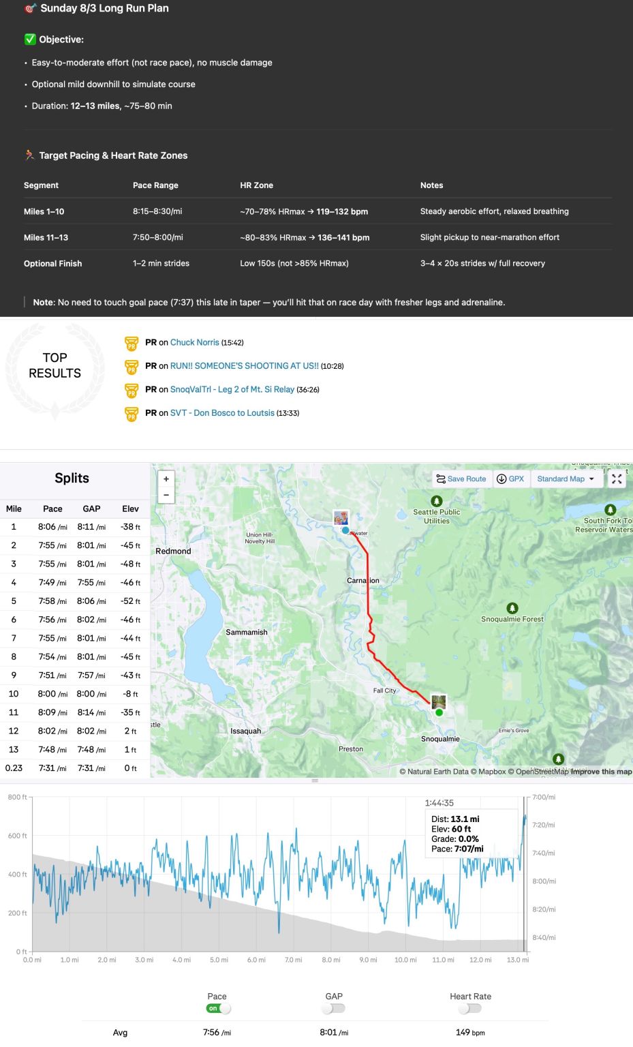Click the Seattle Public Utilities park icon
Viewport: 633px width, 1047px height.
pyautogui.click(x=437, y=502)
